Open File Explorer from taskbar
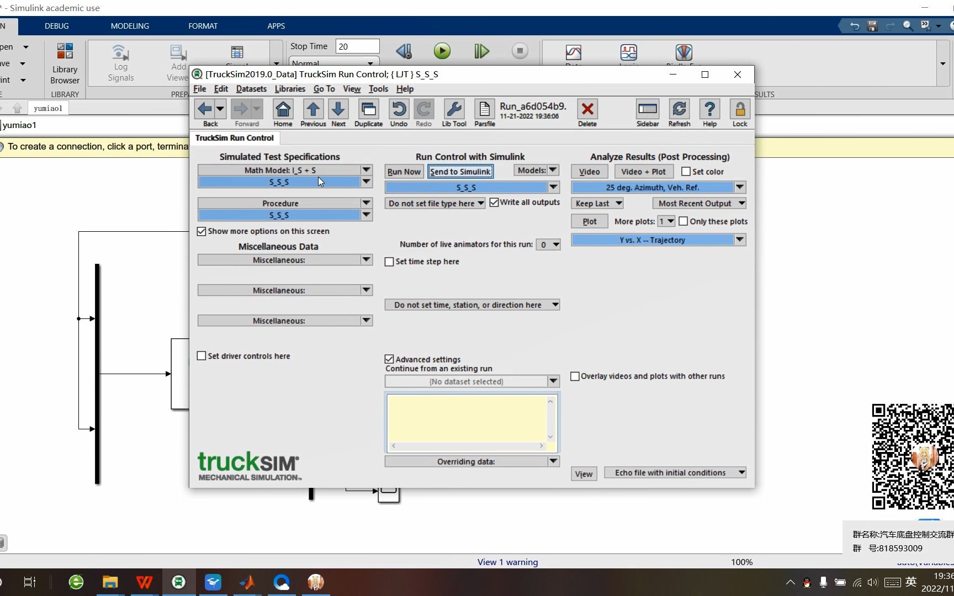Screen dimensions: 954x596 110,582
